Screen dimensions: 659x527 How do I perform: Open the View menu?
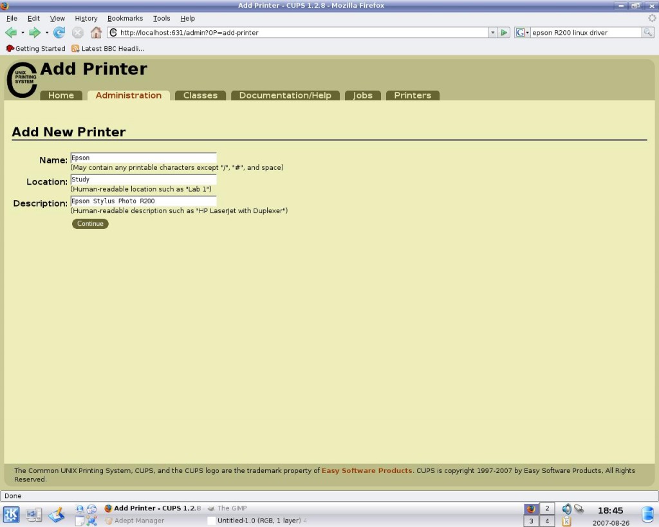pyautogui.click(x=57, y=18)
